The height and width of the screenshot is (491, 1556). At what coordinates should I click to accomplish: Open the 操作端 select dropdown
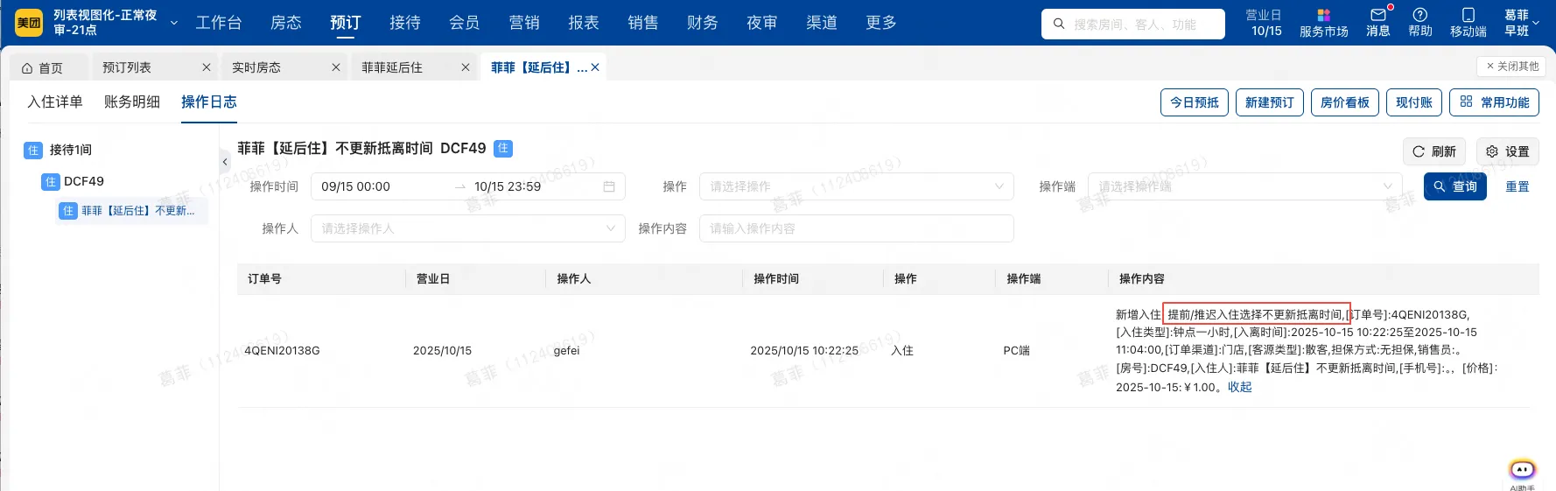(1244, 186)
